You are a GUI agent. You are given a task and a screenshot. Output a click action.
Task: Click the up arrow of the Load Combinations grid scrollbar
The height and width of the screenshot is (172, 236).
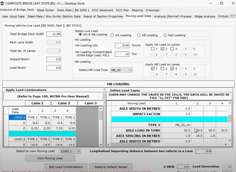click(x=101, y=108)
